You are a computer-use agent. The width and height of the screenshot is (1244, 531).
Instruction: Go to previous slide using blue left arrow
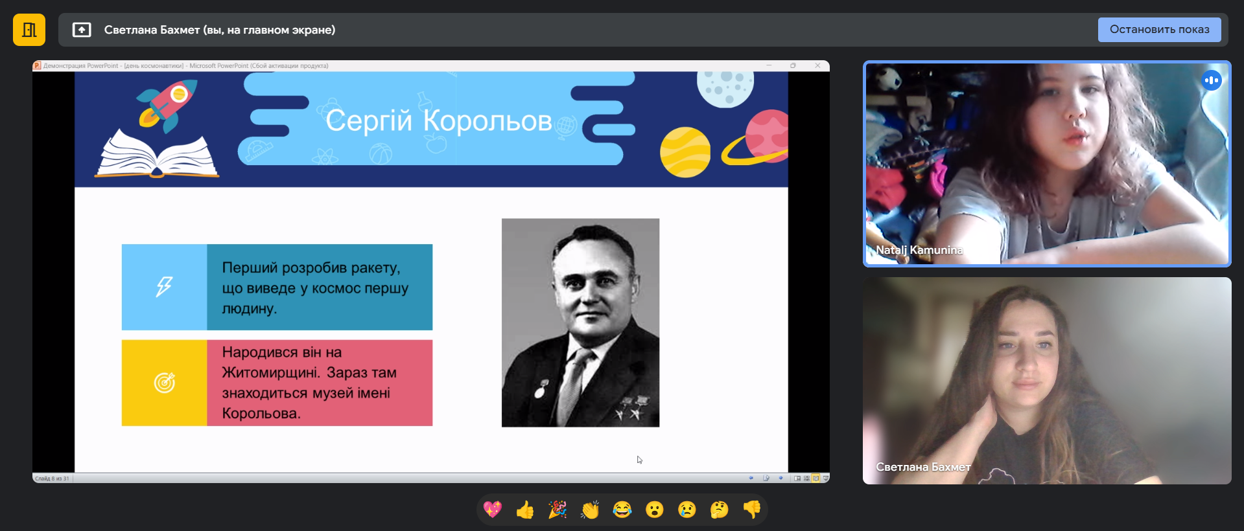(x=751, y=478)
